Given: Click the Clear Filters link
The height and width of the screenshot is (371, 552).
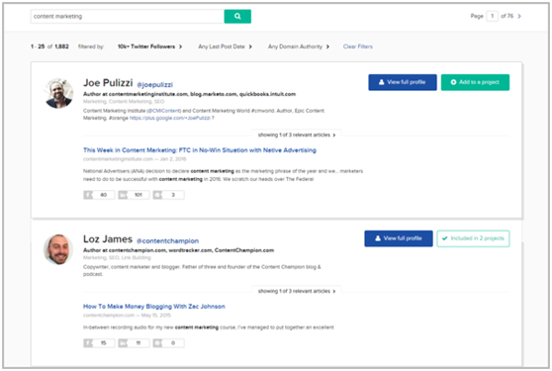Looking at the screenshot, I should click(358, 46).
